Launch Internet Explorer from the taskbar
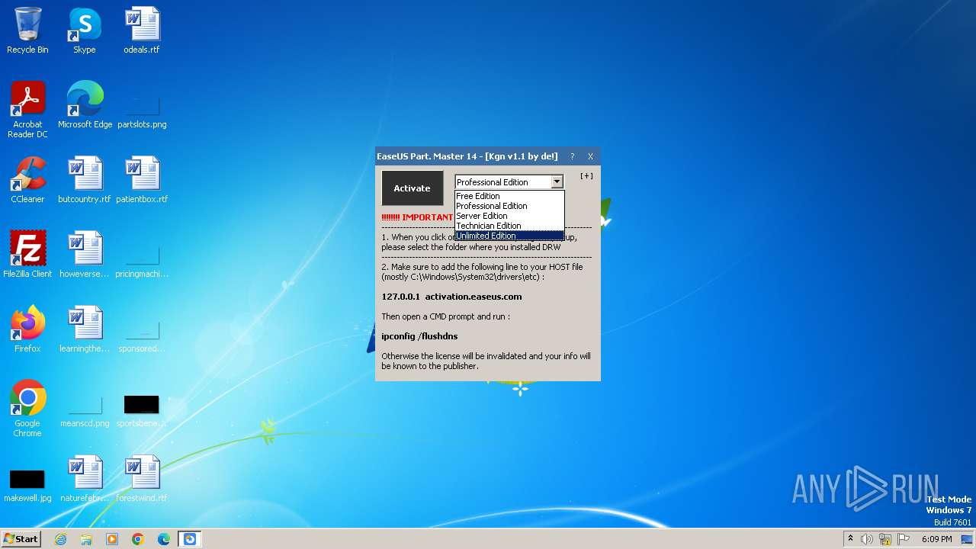The height and width of the screenshot is (549, 976). pos(60,539)
